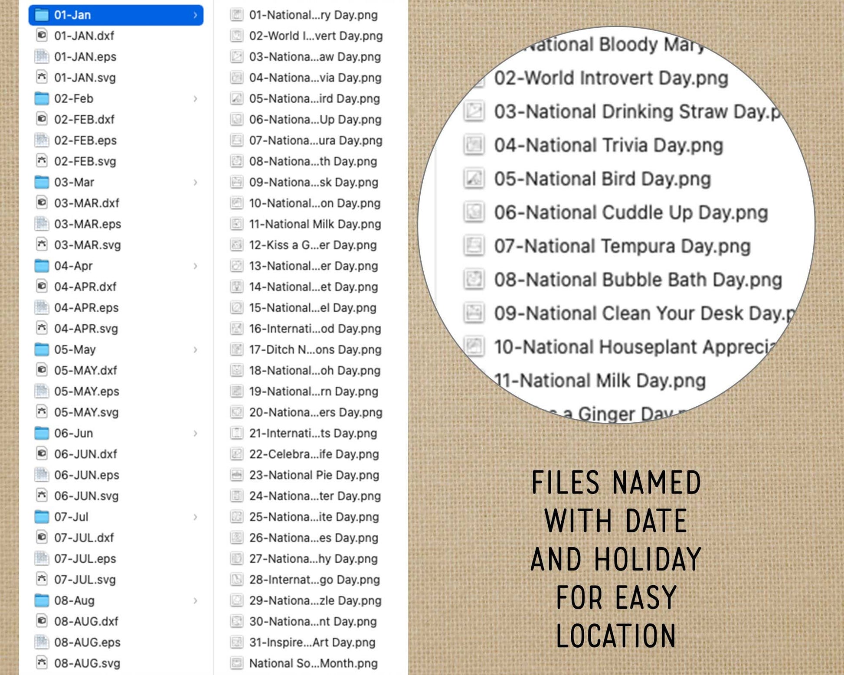Click the 08-Aug folder icon

pos(42,600)
